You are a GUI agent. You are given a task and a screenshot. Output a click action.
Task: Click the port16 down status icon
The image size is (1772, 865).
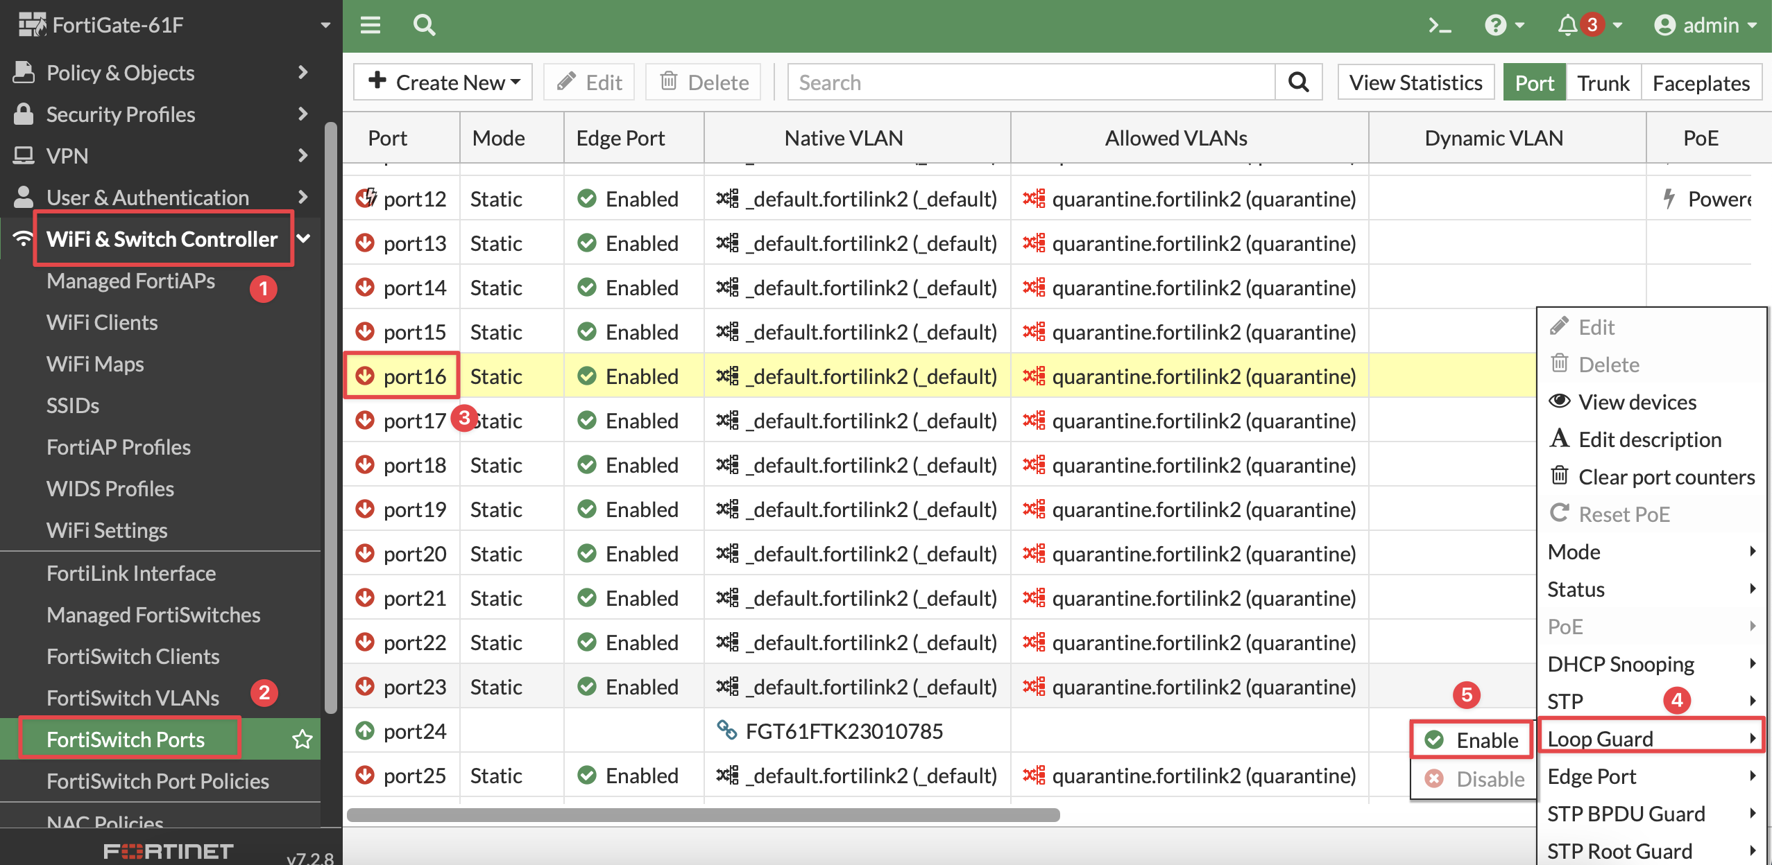(x=365, y=376)
